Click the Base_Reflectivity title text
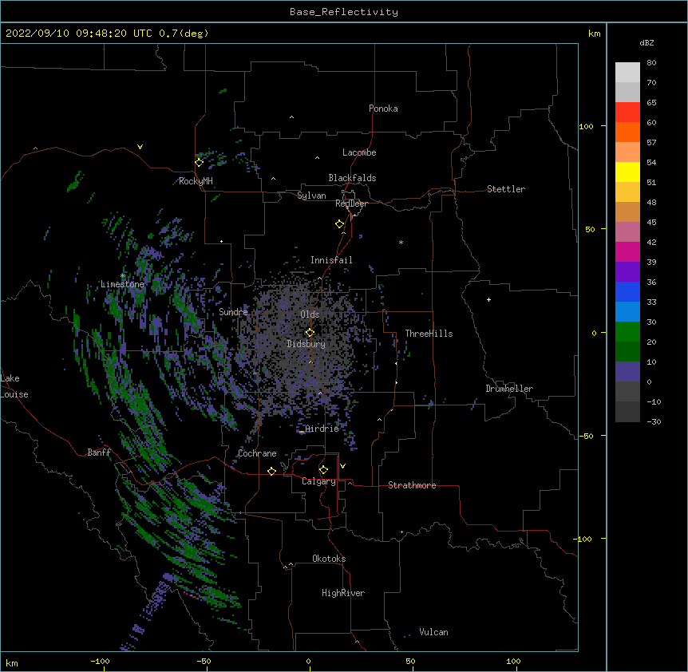Screen dimensions: 688x672 343,12
